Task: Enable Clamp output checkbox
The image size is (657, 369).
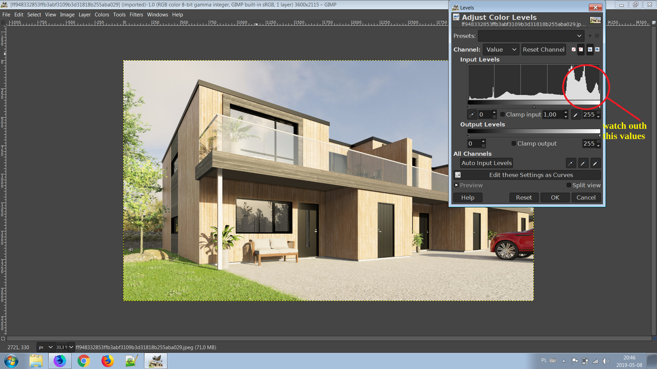Action: pos(514,143)
